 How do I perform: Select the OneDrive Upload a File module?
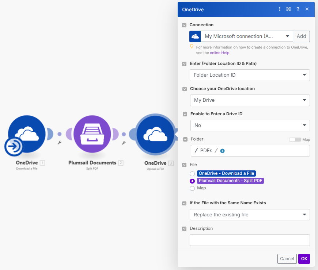[155, 135]
